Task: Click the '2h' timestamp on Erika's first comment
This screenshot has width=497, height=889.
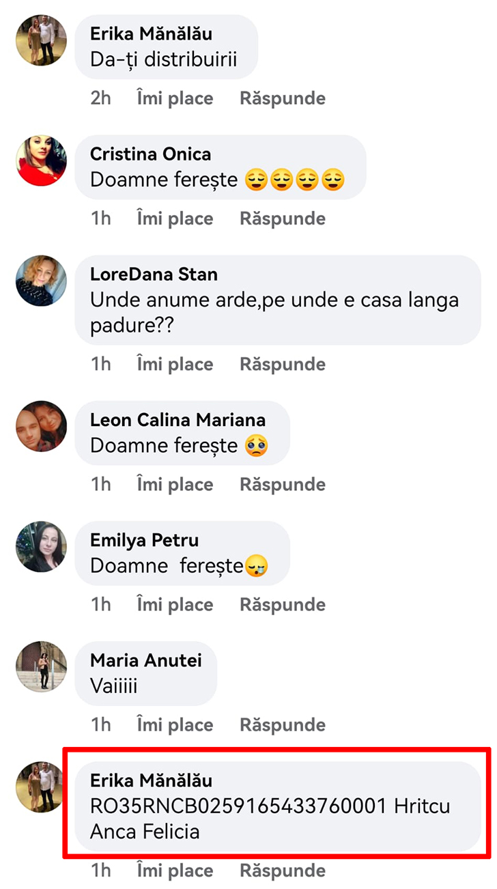Action: [x=100, y=98]
